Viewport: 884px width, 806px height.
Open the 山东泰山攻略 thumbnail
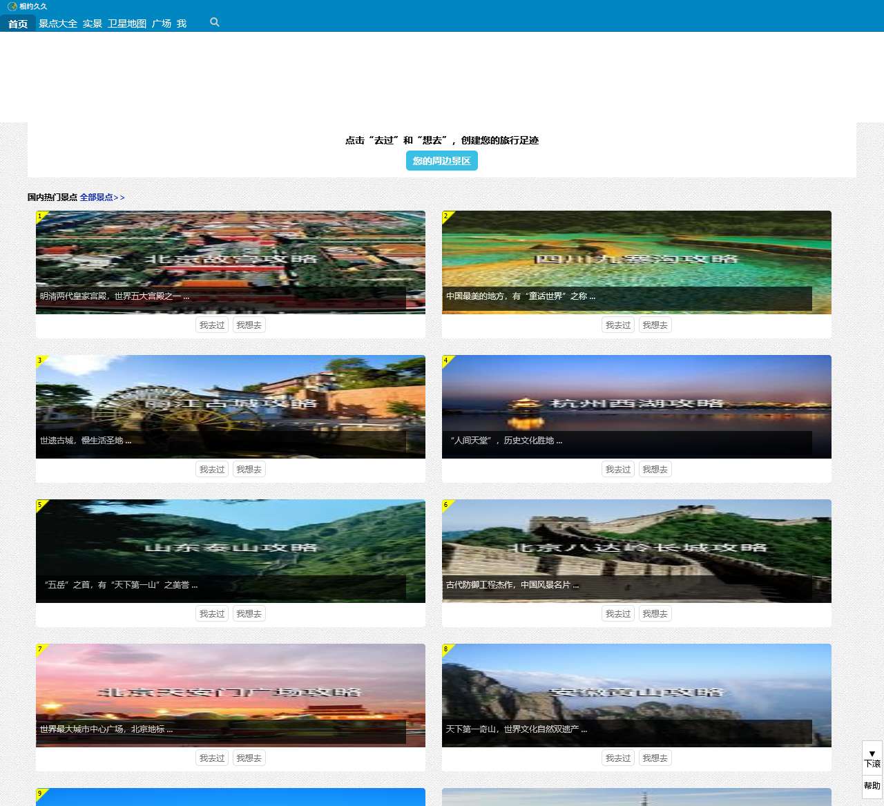[231, 551]
